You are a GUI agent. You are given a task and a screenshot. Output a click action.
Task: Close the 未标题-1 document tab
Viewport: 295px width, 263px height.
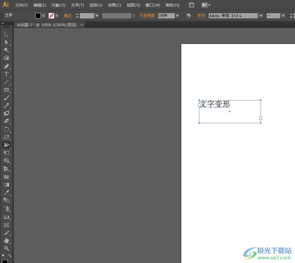(82, 25)
